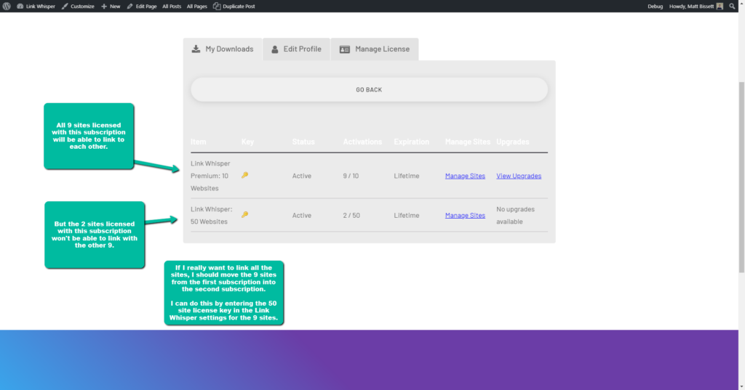Click the page vertical scrollbar

[741, 177]
